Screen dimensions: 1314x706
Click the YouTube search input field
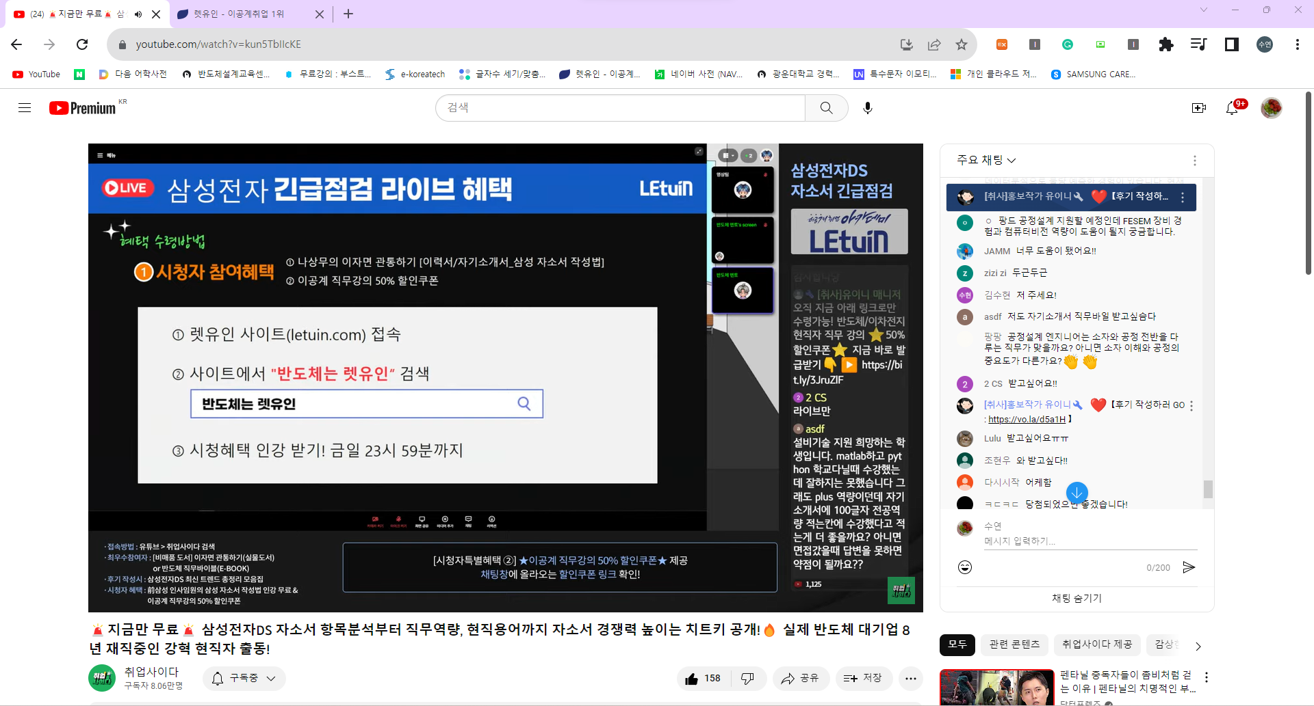click(619, 108)
